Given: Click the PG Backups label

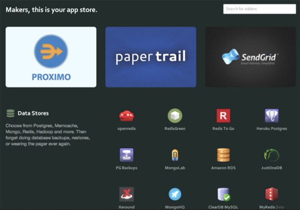Looking at the screenshot, I should click(x=126, y=168).
